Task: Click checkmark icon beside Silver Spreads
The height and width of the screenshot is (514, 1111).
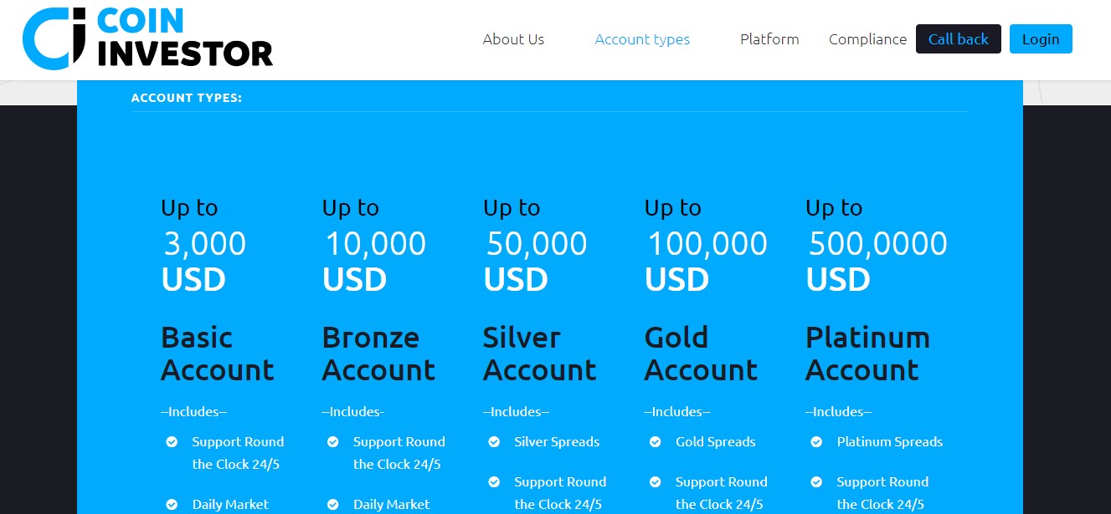Action: coord(494,442)
